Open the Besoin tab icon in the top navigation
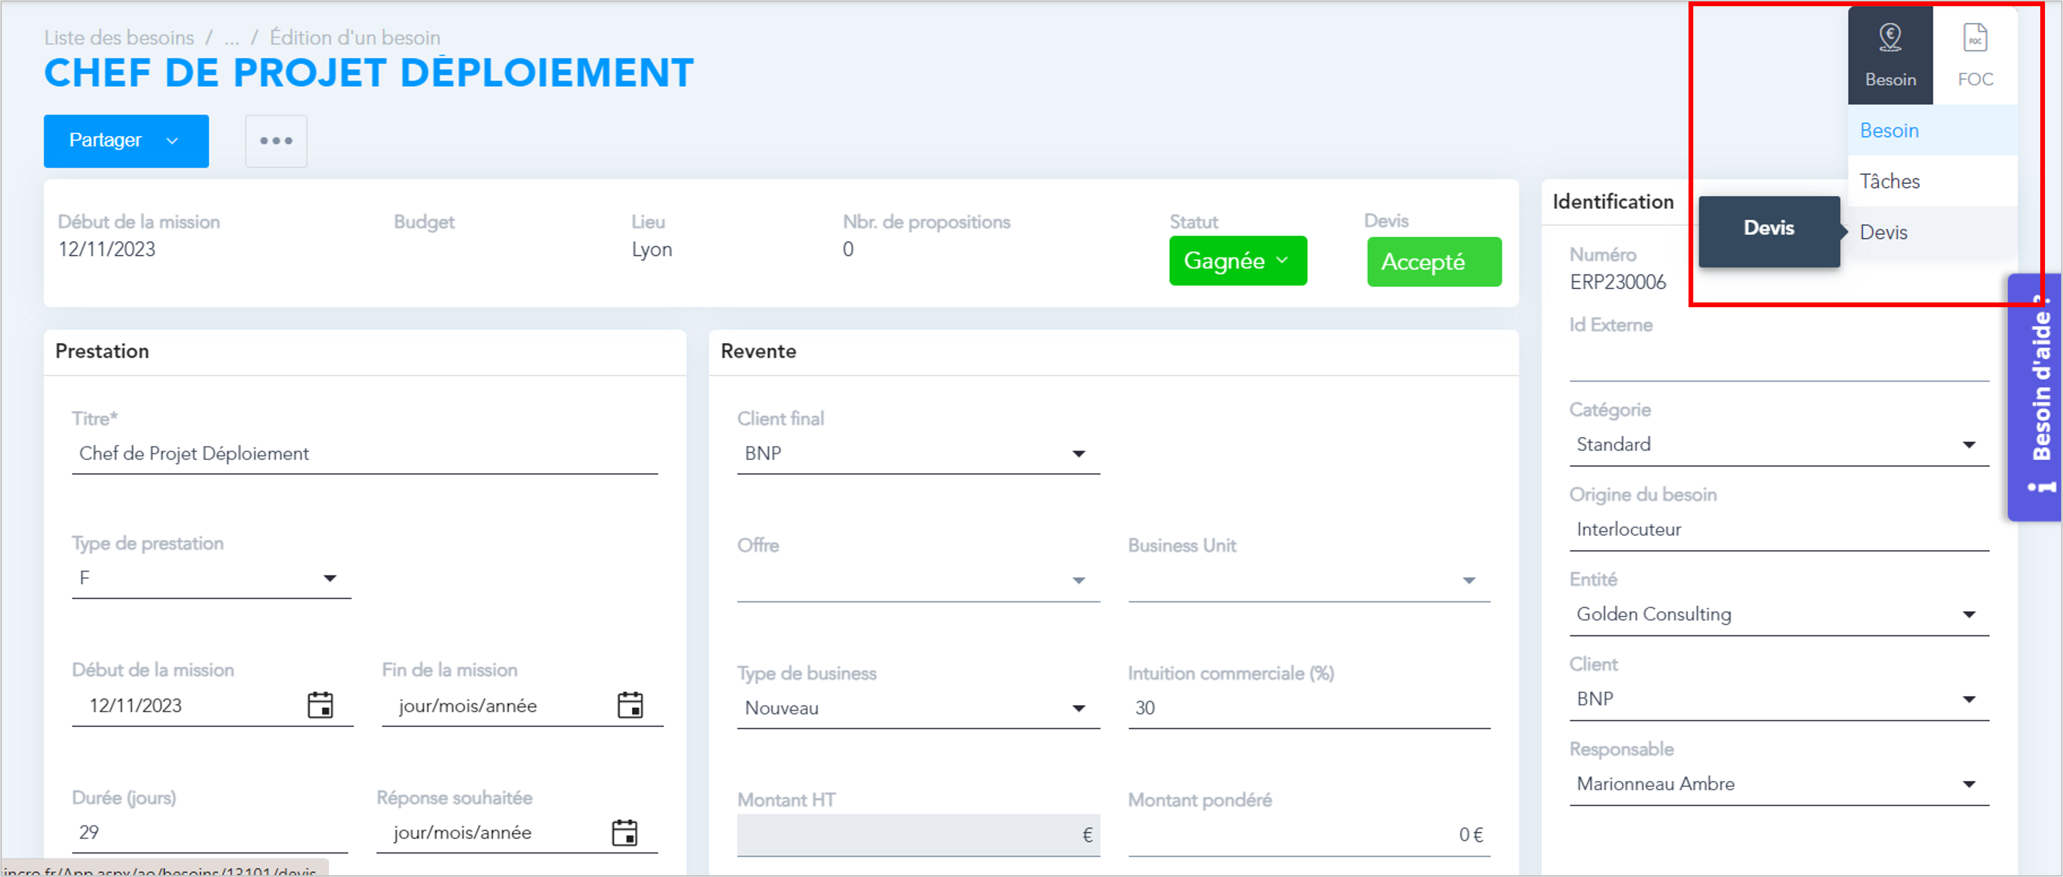The image size is (2063, 877). [x=1890, y=56]
